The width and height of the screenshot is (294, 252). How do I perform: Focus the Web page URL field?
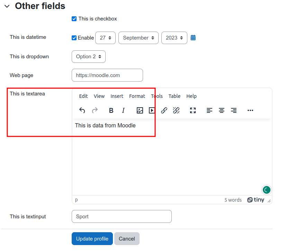click(x=107, y=75)
